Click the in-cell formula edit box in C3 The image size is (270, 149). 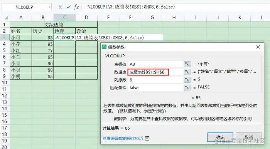pyautogui.click(x=108, y=37)
